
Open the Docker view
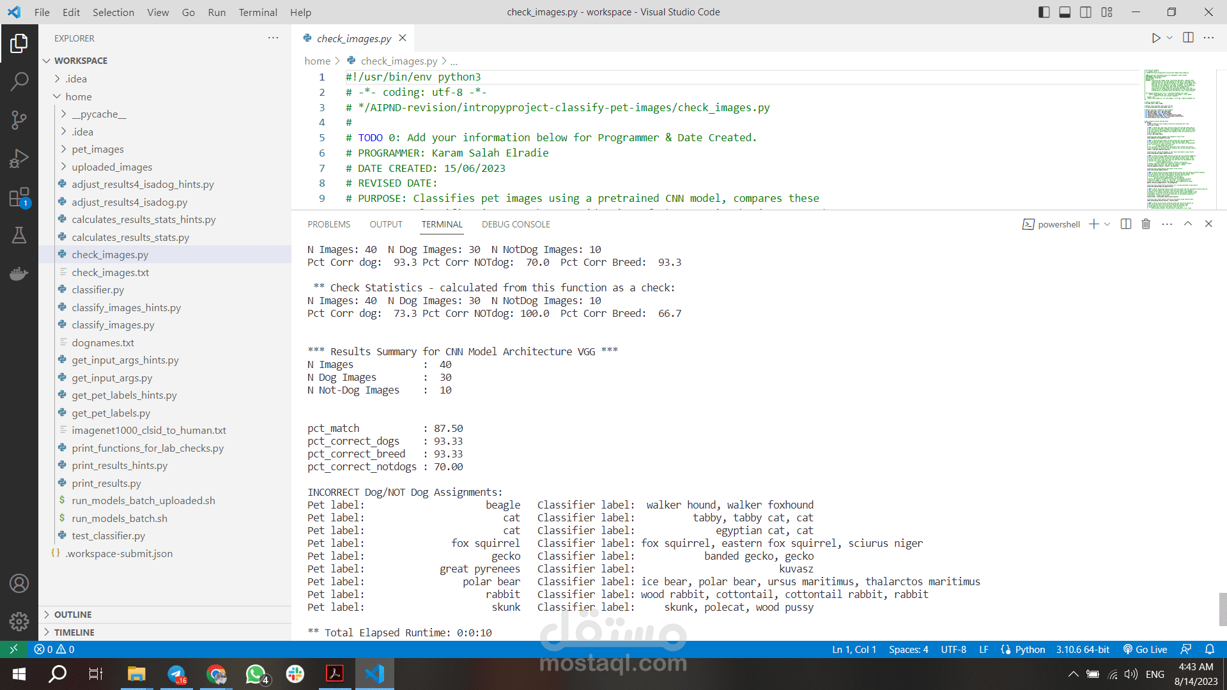pyautogui.click(x=19, y=274)
